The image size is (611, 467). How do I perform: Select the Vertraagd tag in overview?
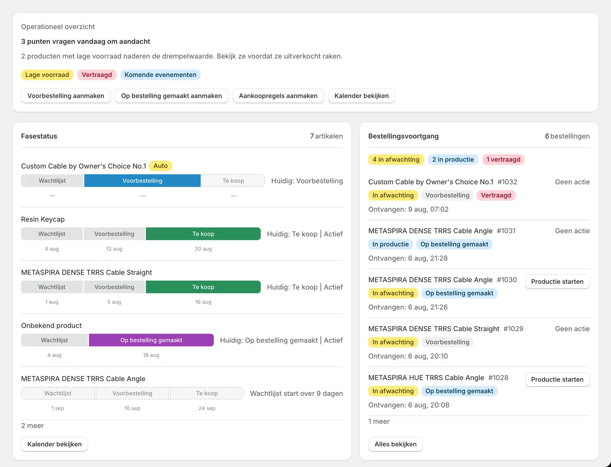(x=97, y=75)
